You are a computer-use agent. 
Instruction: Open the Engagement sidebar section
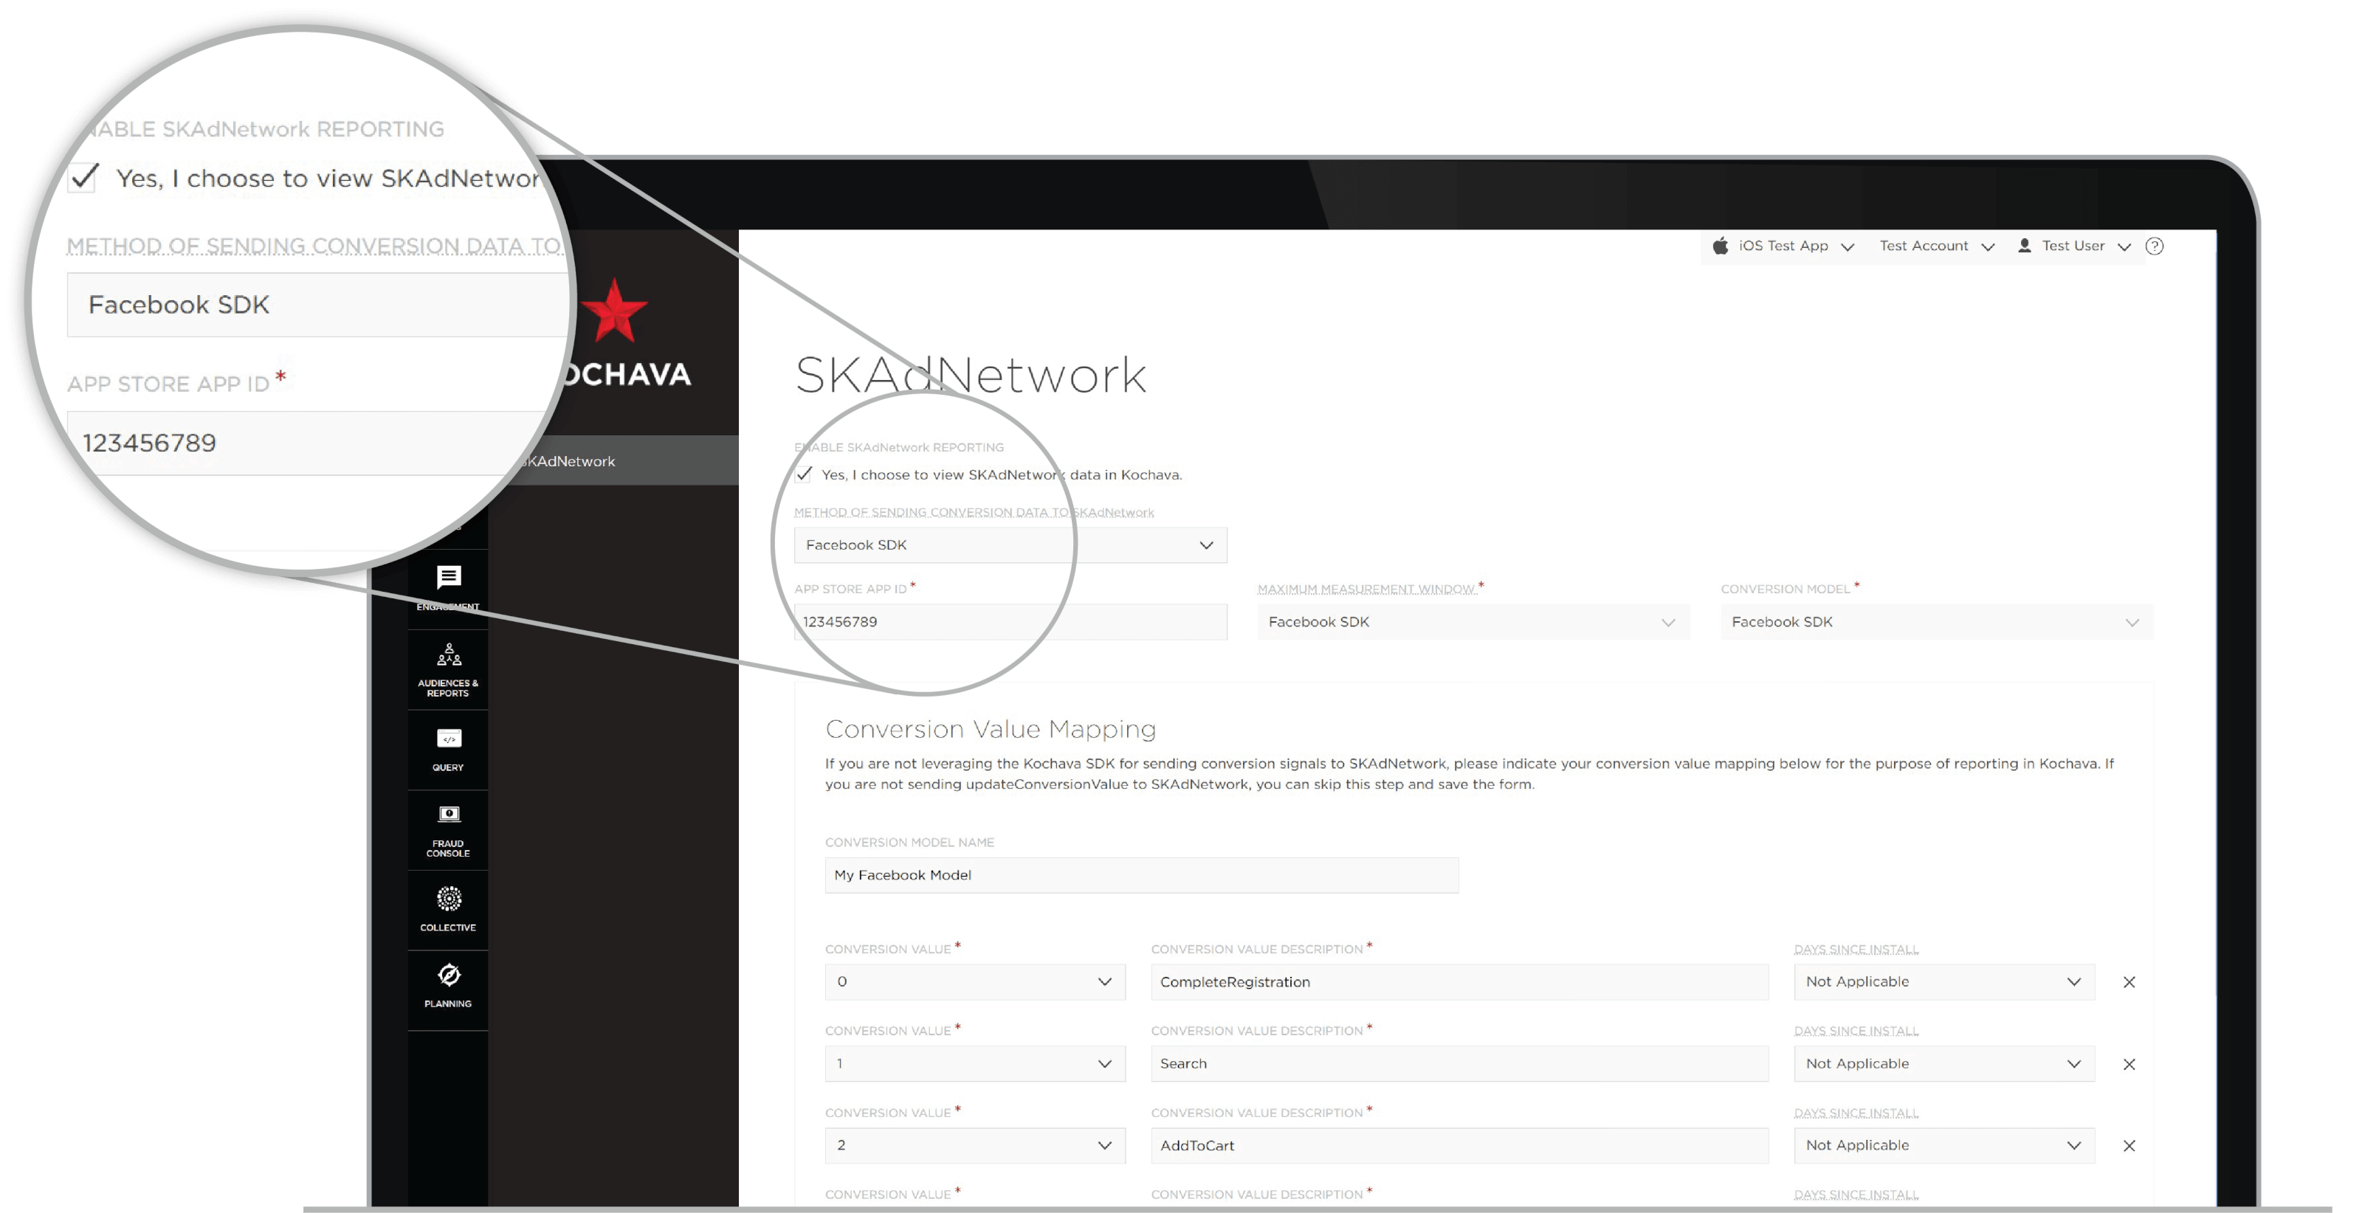point(448,588)
